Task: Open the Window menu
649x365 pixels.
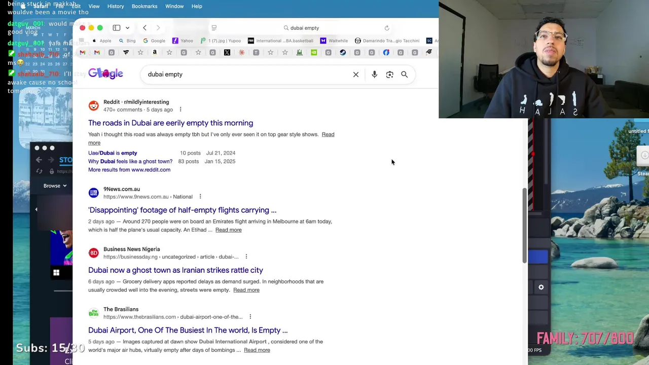Action: coord(174,6)
